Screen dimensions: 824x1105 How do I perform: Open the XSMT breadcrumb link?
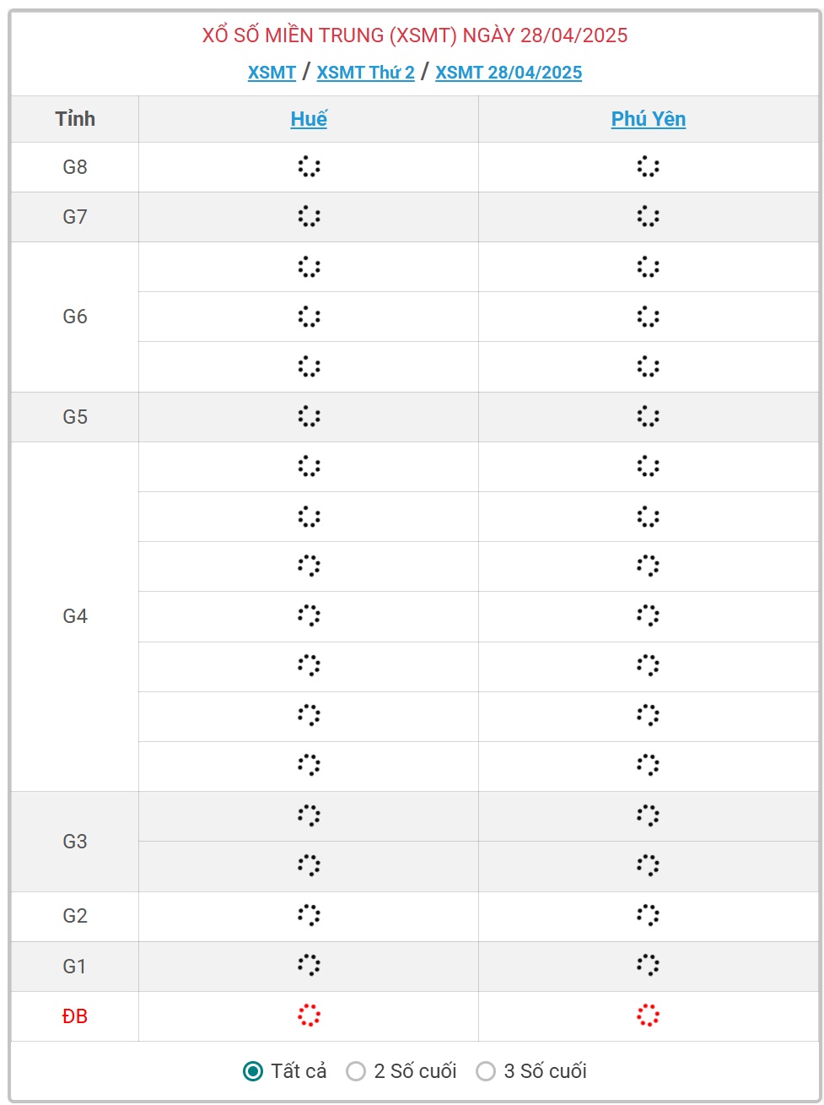272,73
